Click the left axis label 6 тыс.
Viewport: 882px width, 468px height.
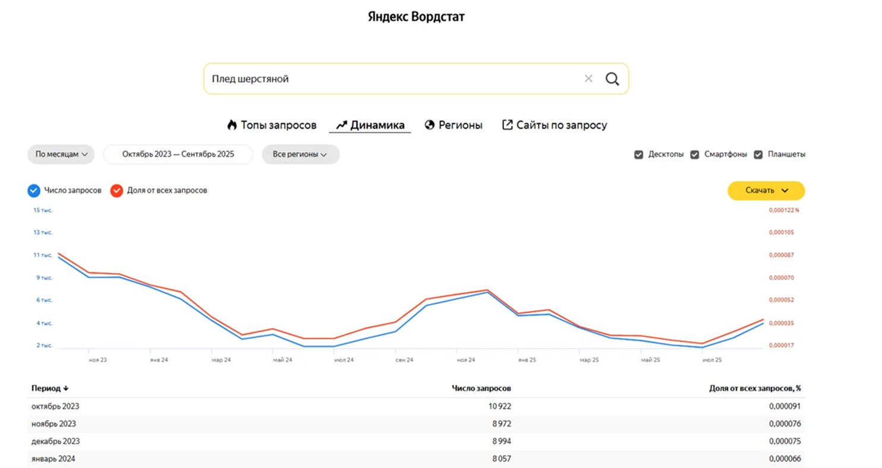pyautogui.click(x=45, y=300)
